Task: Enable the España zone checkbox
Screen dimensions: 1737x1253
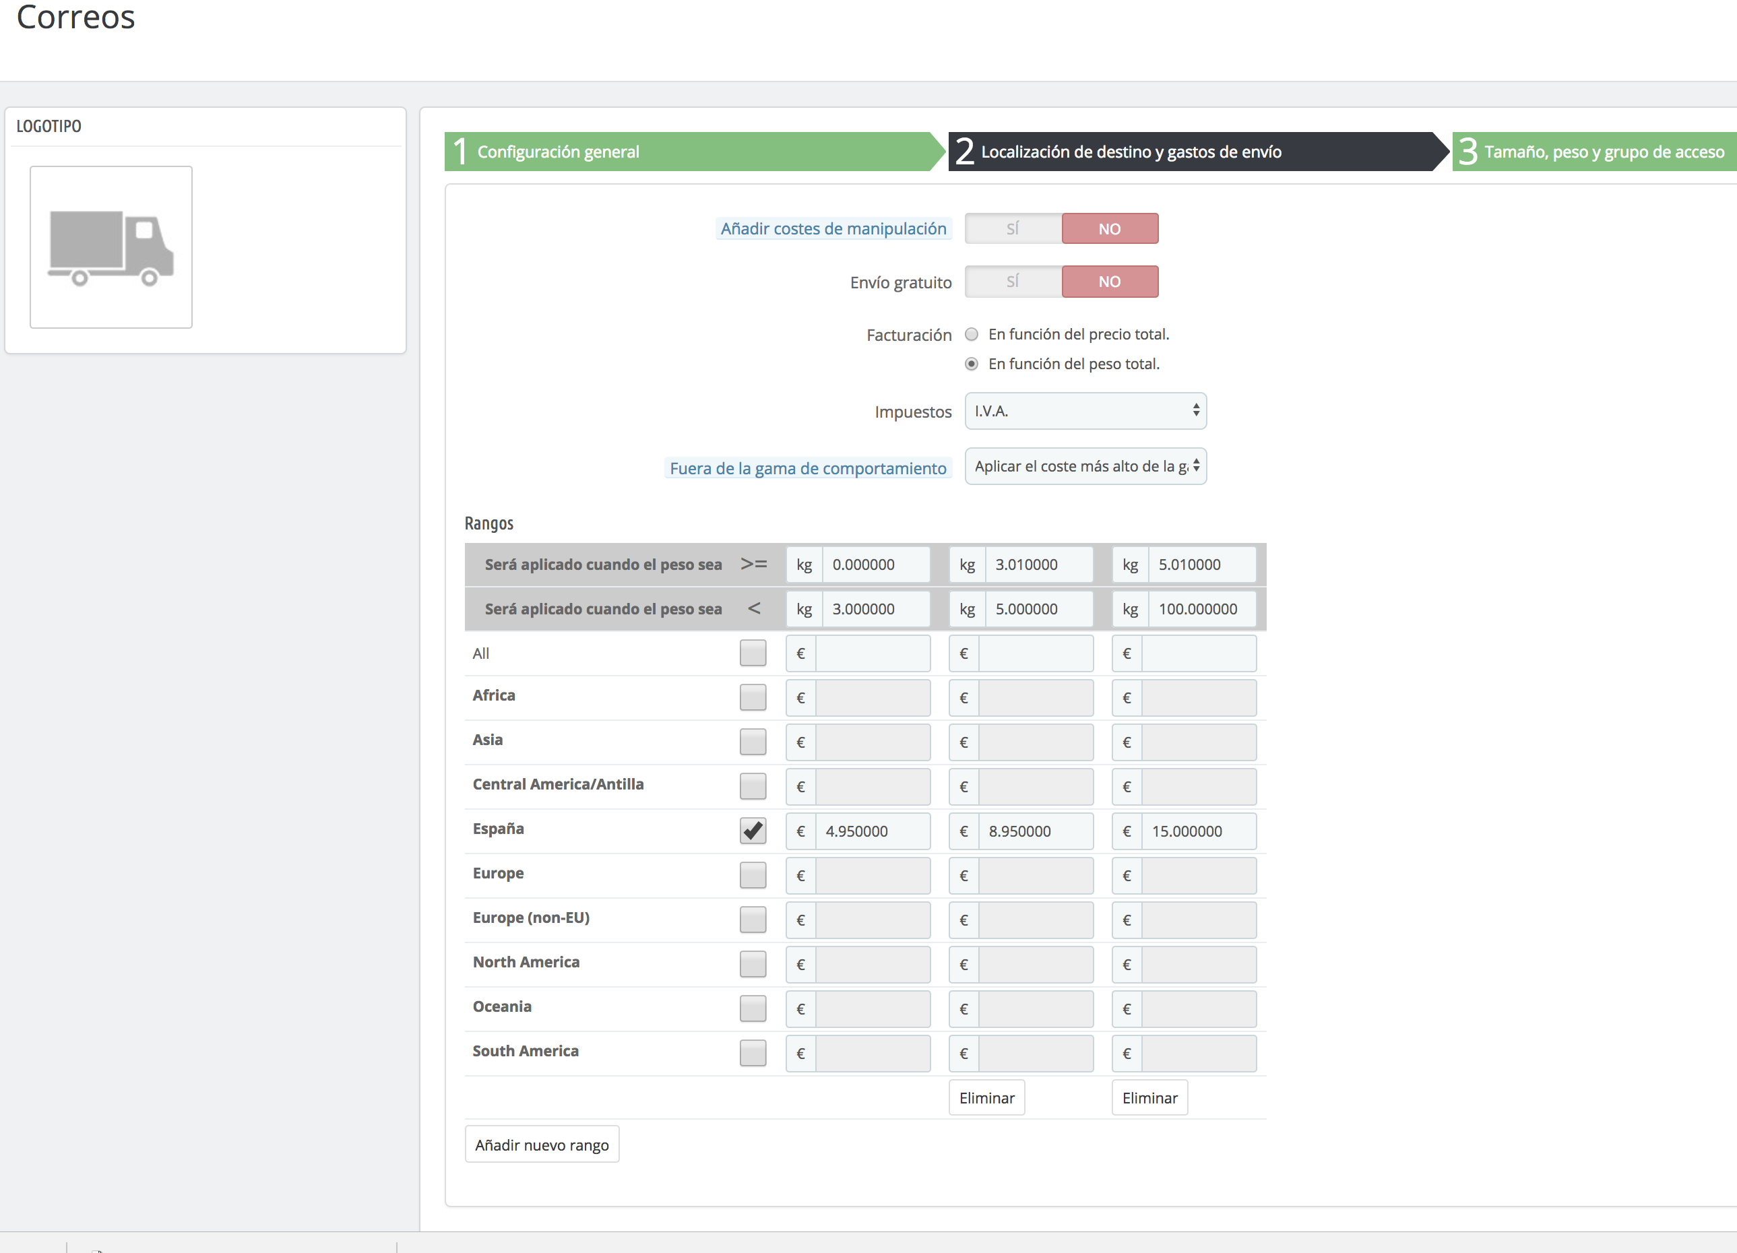Action: (x=753, y=830)
